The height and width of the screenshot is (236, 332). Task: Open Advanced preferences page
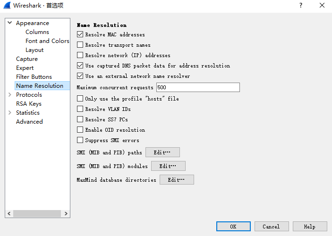click(x=29, y=122)
